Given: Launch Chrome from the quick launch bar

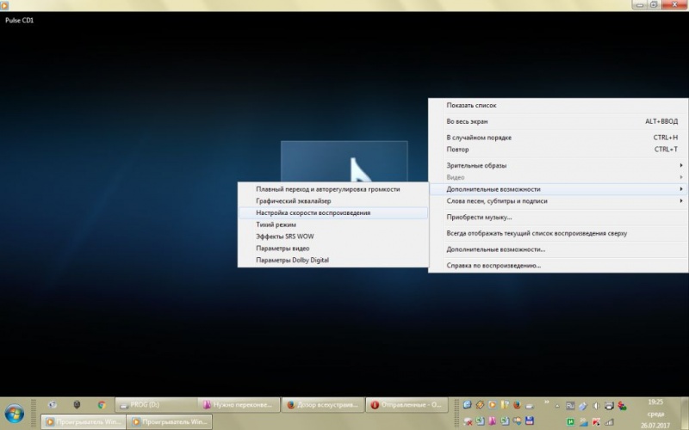Looking at the screenshot, I should (x=102, y=405).
